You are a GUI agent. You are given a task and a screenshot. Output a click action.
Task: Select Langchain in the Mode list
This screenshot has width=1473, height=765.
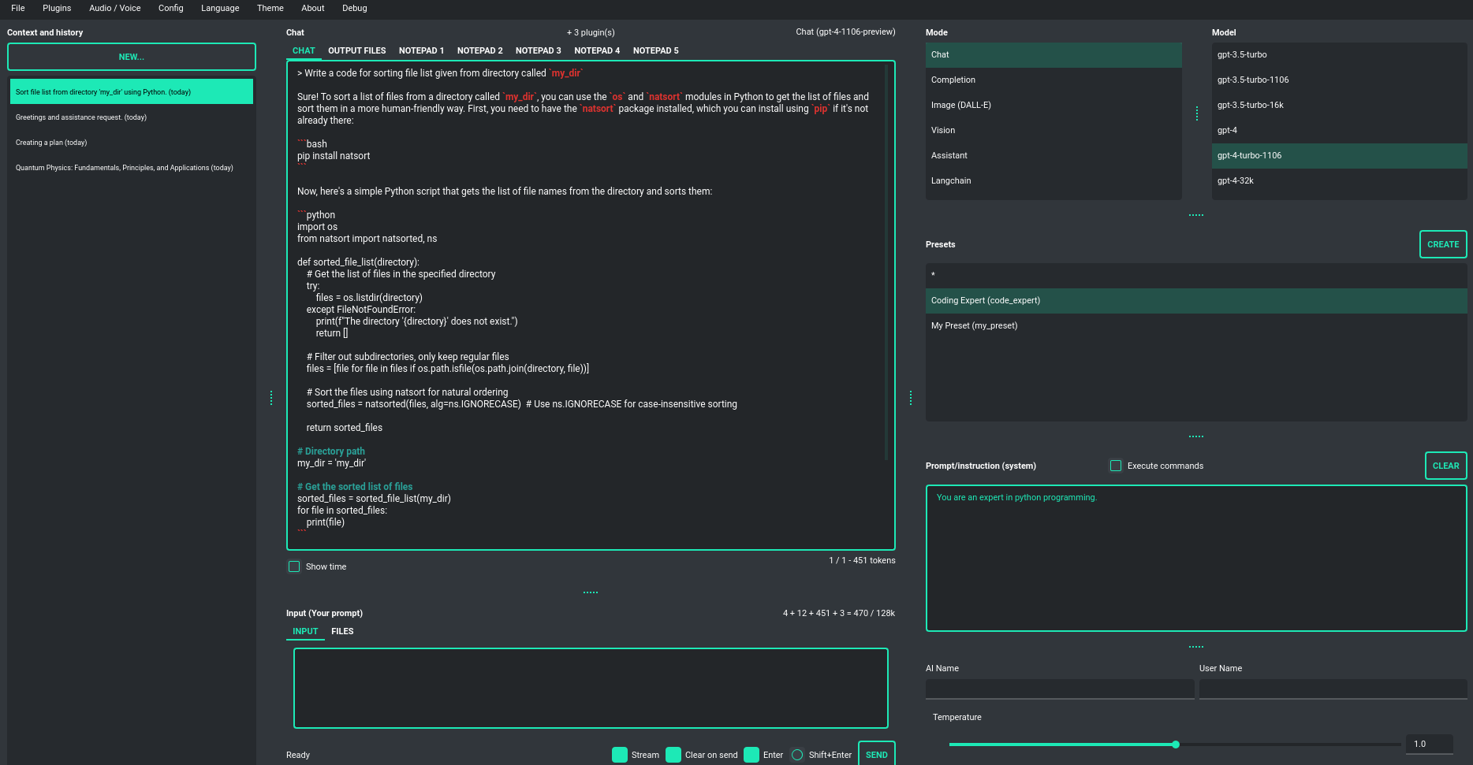[x=951, y=180]
